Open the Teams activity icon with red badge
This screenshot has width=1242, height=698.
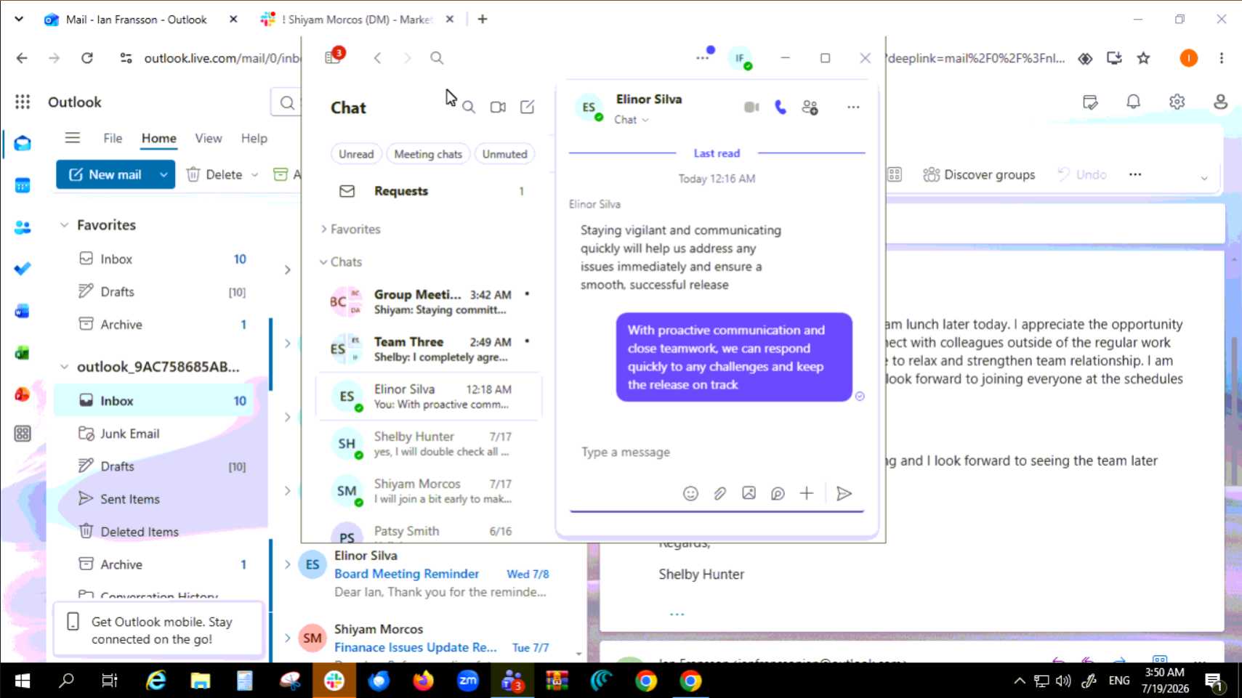tap(334, 57)
